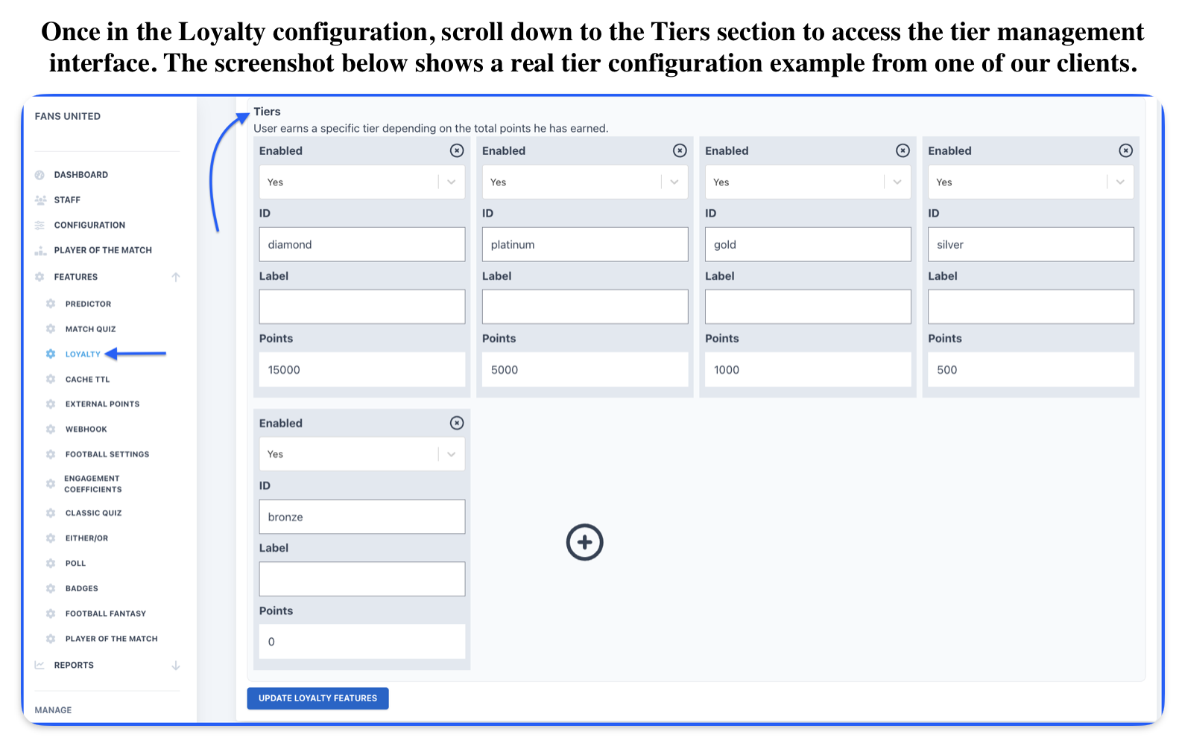This screenshot has width=1179, height=743.
Task: Open the bronze tier Enabled dropdown
Action: click(362, 454)
